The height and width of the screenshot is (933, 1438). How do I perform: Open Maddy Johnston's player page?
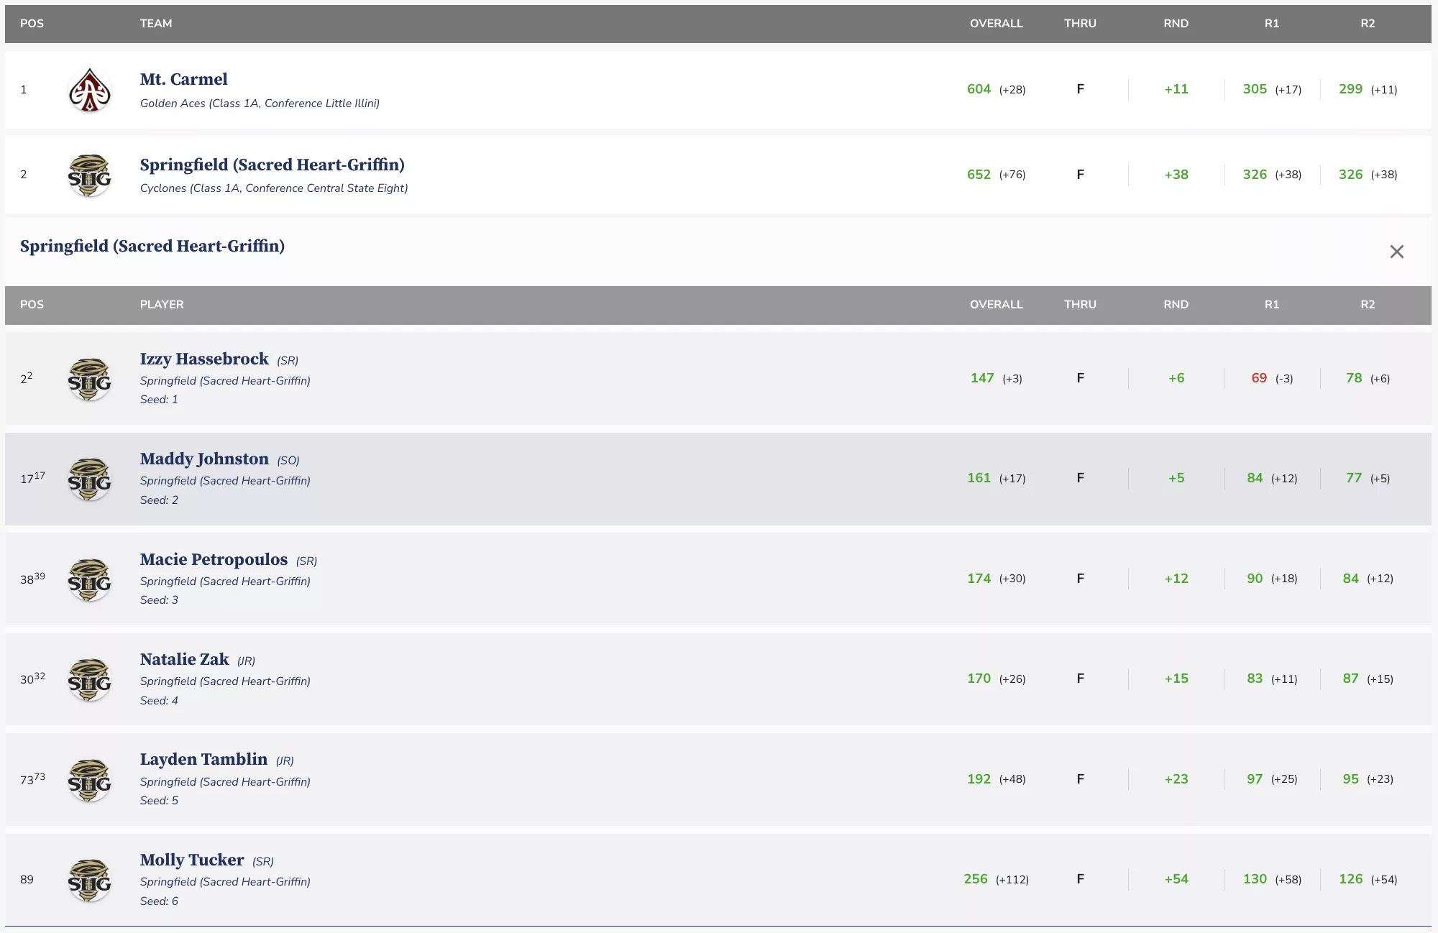point(204,459)
